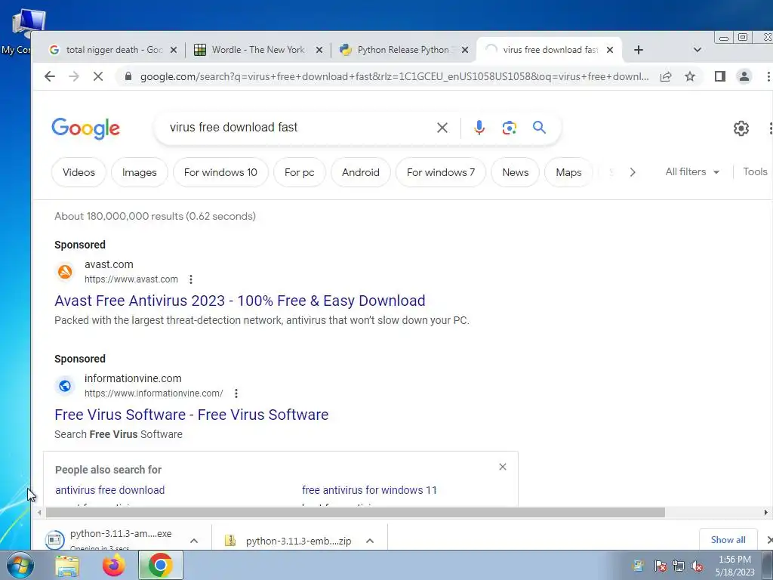The image size is (773, 580).
Task: Stop loading the current page
Action: 98,76
